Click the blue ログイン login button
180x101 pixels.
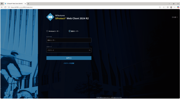pos(69,58)
